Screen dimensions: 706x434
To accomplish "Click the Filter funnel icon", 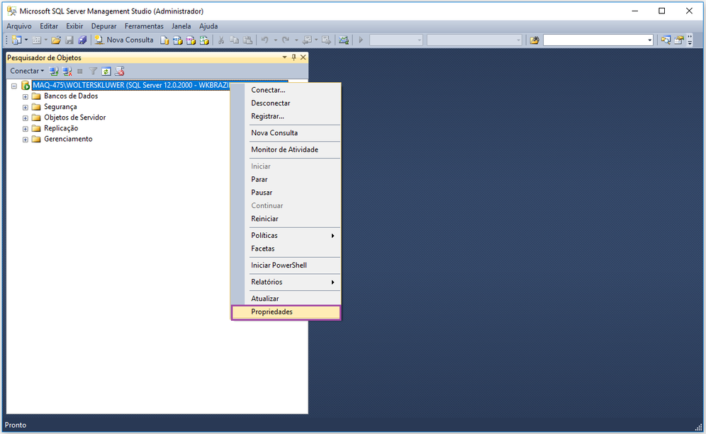I will (x=93, y=71).
